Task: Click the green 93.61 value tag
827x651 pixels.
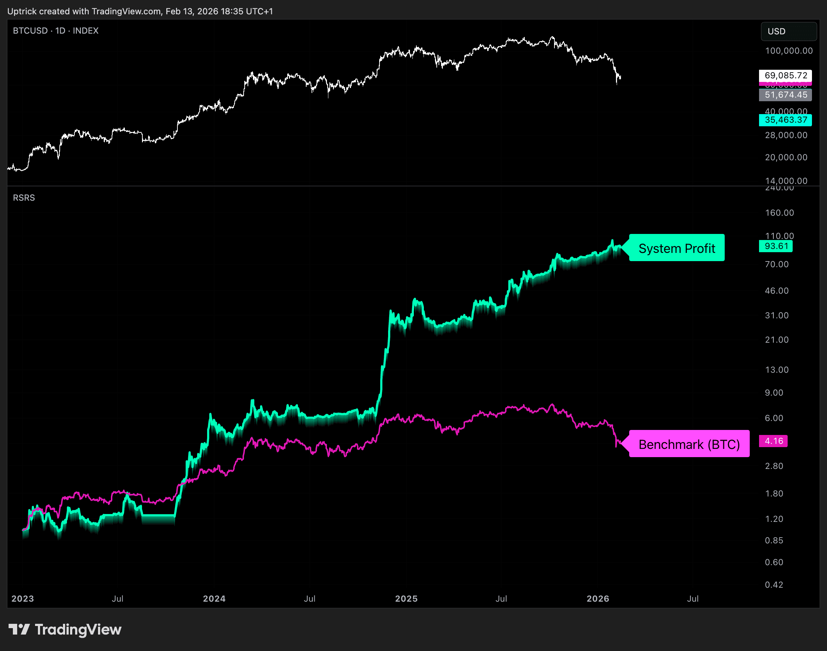Action: click(x=776, y=246)
